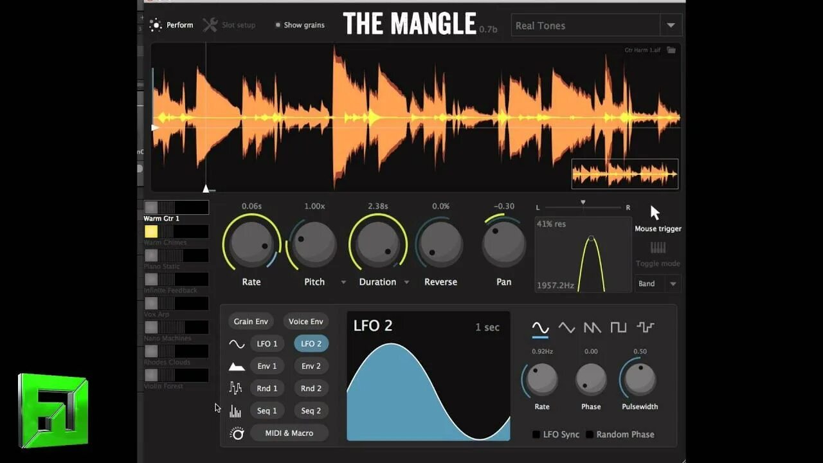The height and width of the screenshot is (463, 823).
Task: Select the LFO 2 modulator
Action: (x=311, y=344)
